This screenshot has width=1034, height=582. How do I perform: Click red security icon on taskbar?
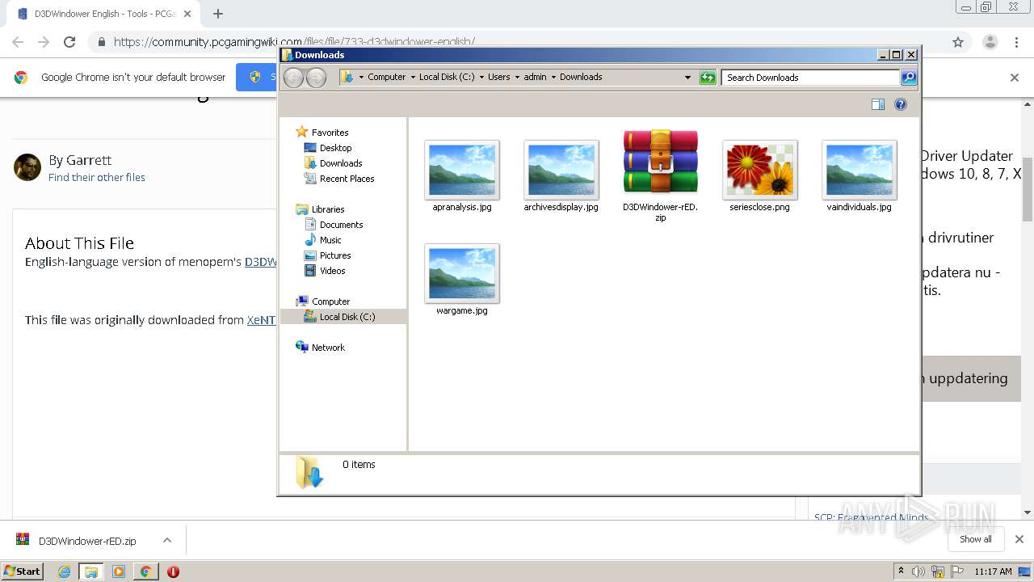click(173, 571)
